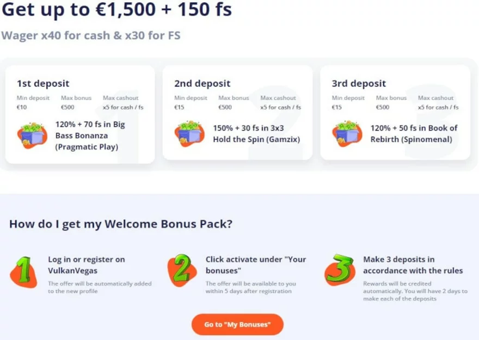Screen dimensions: 479x340
Task: Select the 3rd deposit card heading
Action: 359,83
